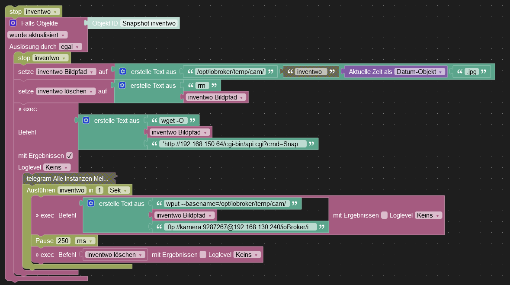Open Sek time unit dropdown
The width and height of the screenshot is (510, 285).
click(119, 190)
